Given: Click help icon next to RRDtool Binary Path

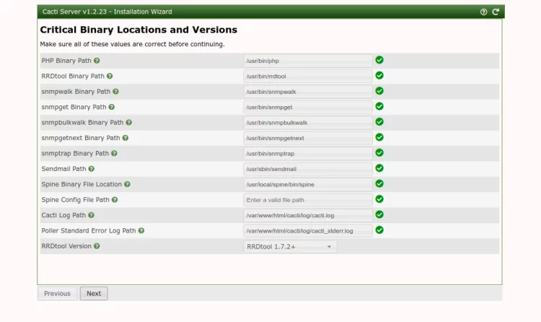Looking at the screenshot, I should pyautogui.click(x=110, y=76).
